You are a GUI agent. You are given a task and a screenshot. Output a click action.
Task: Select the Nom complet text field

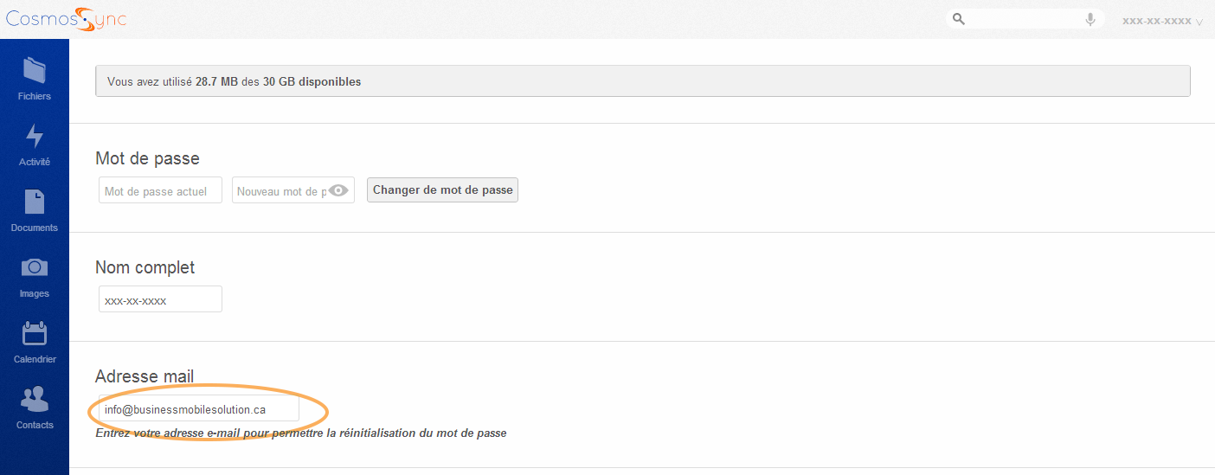(160, 299)
